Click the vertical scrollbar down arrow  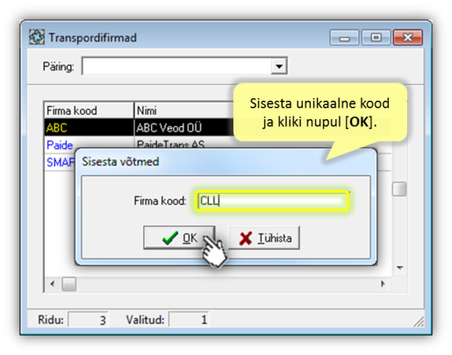click(399, 267)
